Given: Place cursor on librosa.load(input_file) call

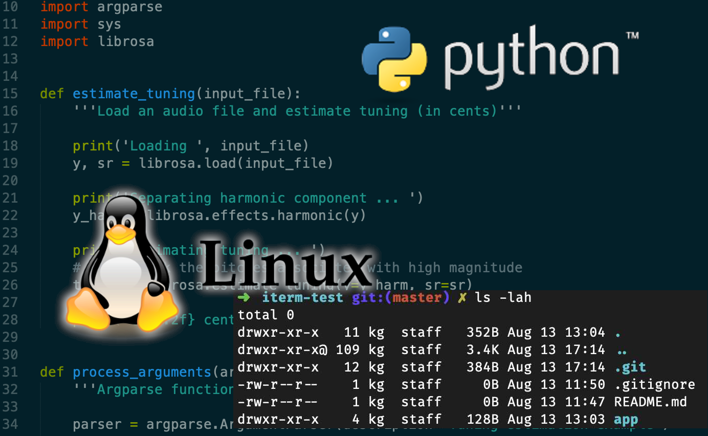Looking at the screenshot, I should (x=236, y=163).
